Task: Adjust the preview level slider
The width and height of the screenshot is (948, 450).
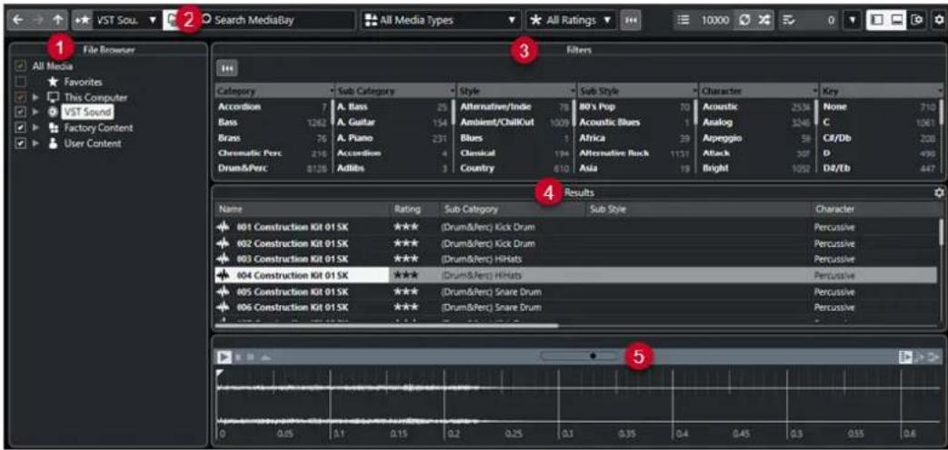Action: [581, 357]
